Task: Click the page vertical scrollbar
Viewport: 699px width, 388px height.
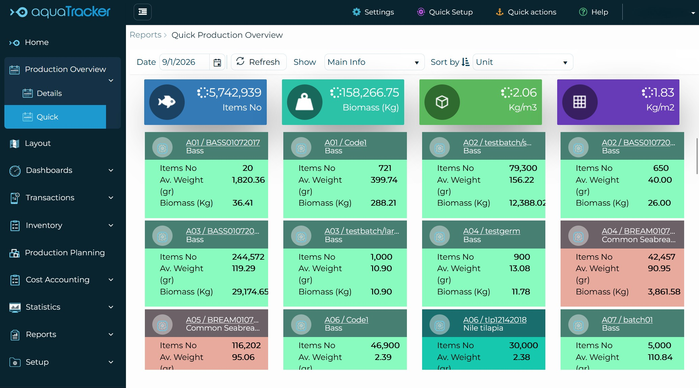Action: click(x=697, y=155)
